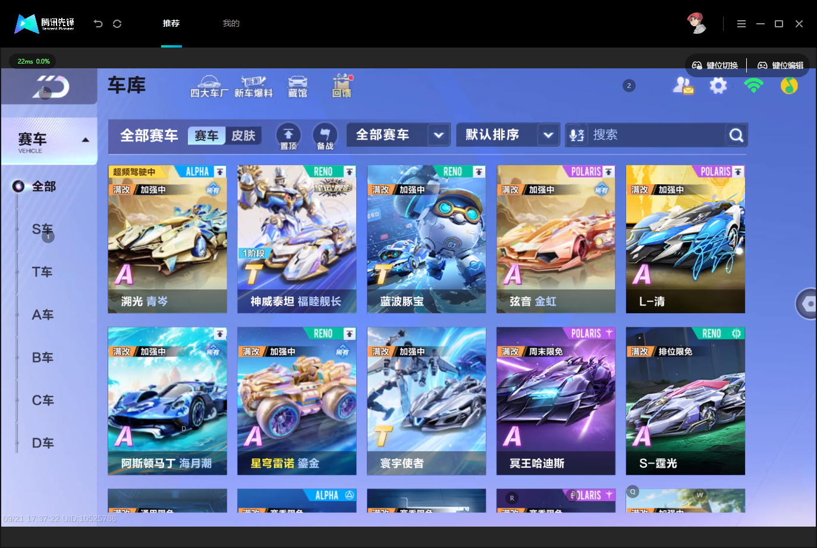Open the floating side button on the right edge

coord(807,304)
